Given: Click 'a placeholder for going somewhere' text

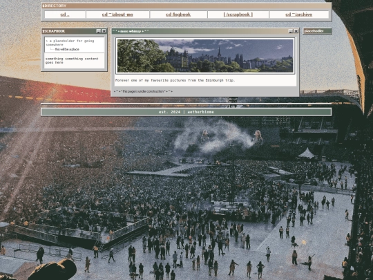Looking at the screenshot, I should coord(70,43).
